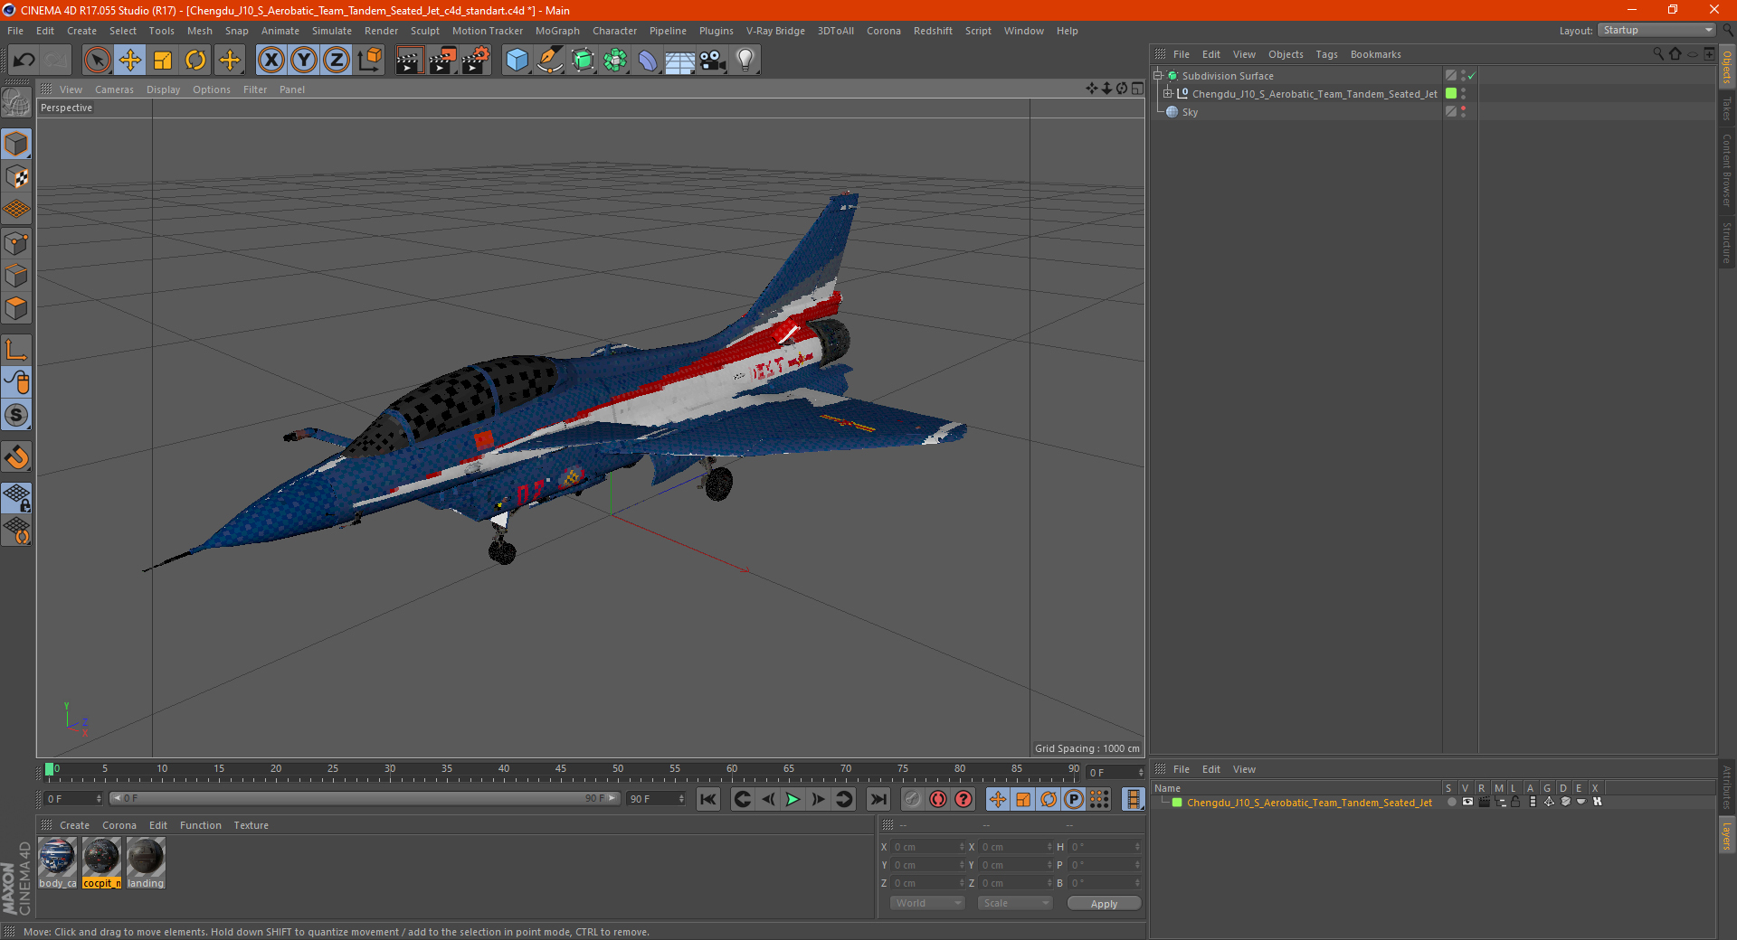Toggle layer visibility in Layers panel

(x=1467, y=803)
